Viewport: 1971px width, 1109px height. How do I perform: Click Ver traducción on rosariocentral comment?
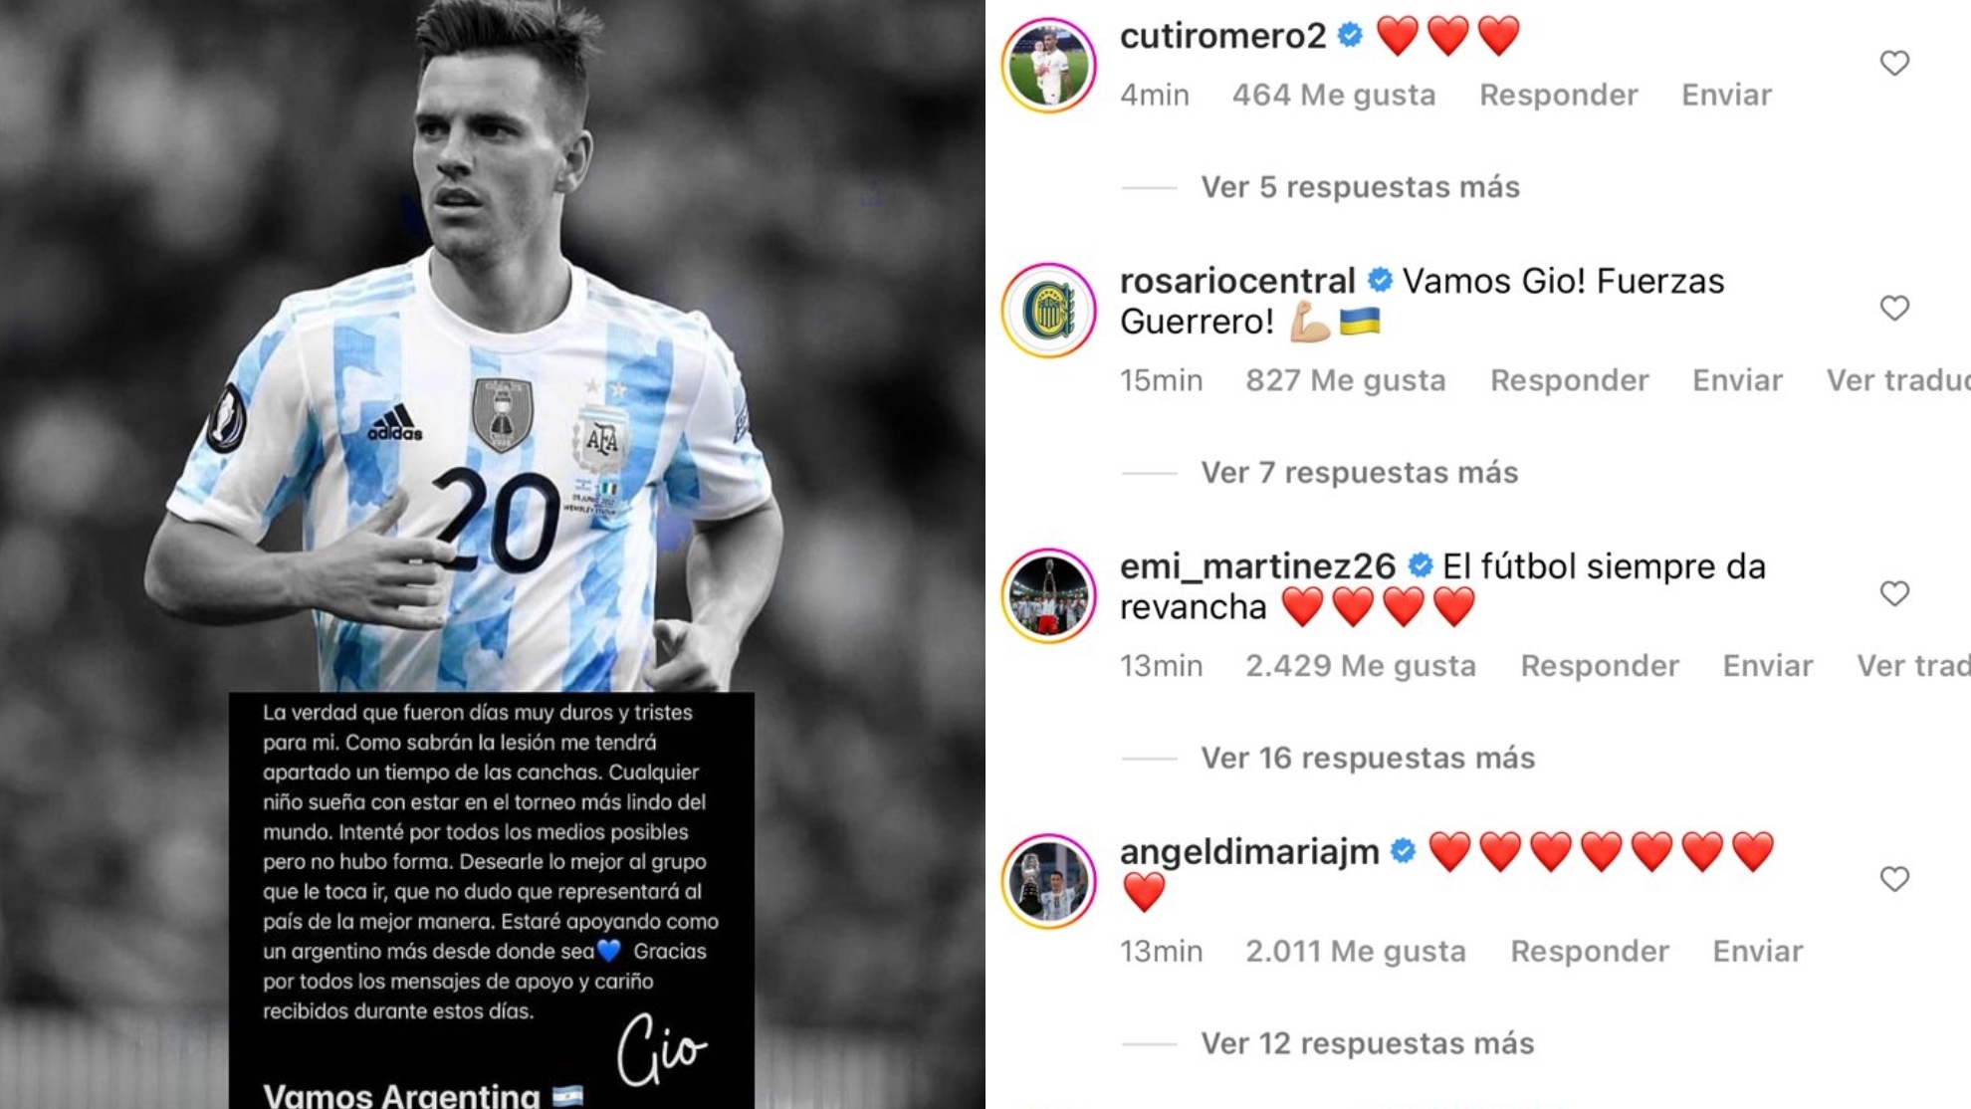1898,380
